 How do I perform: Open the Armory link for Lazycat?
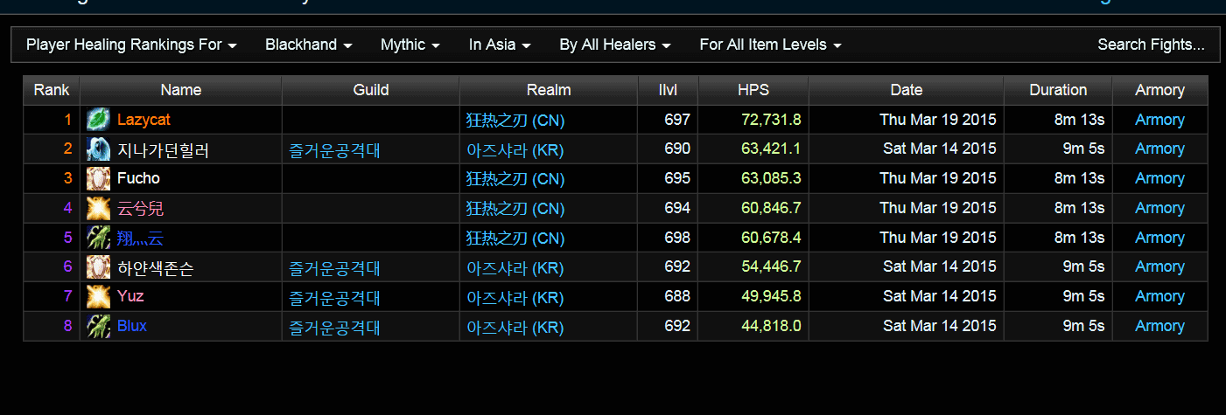[1159, 120]
